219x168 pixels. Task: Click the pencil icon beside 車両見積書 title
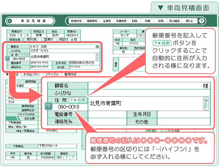10,21
